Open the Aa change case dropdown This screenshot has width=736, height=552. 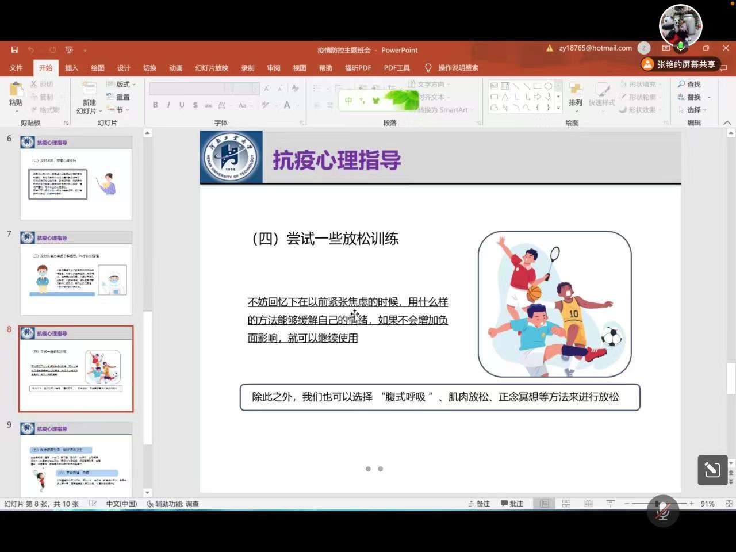(x=245, y=105)
